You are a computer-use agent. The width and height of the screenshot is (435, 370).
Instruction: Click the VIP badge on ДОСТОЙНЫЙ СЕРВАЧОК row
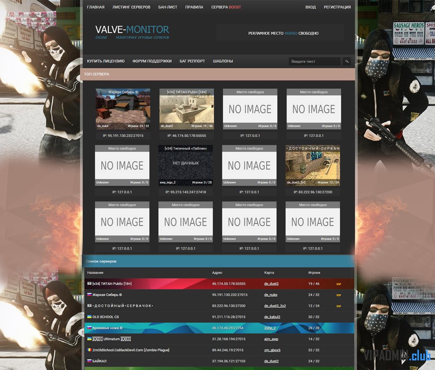coord(338,306)
